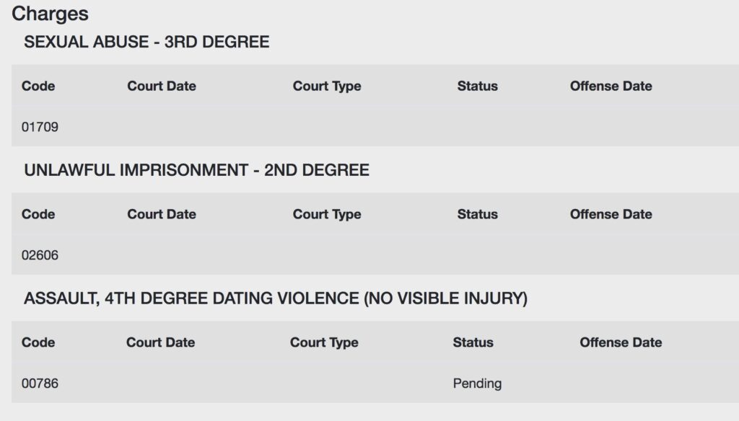This screenshot has width=739, height=421.
Task: Click code 01709 in first charge table
Action: click(x=40, y=127)
